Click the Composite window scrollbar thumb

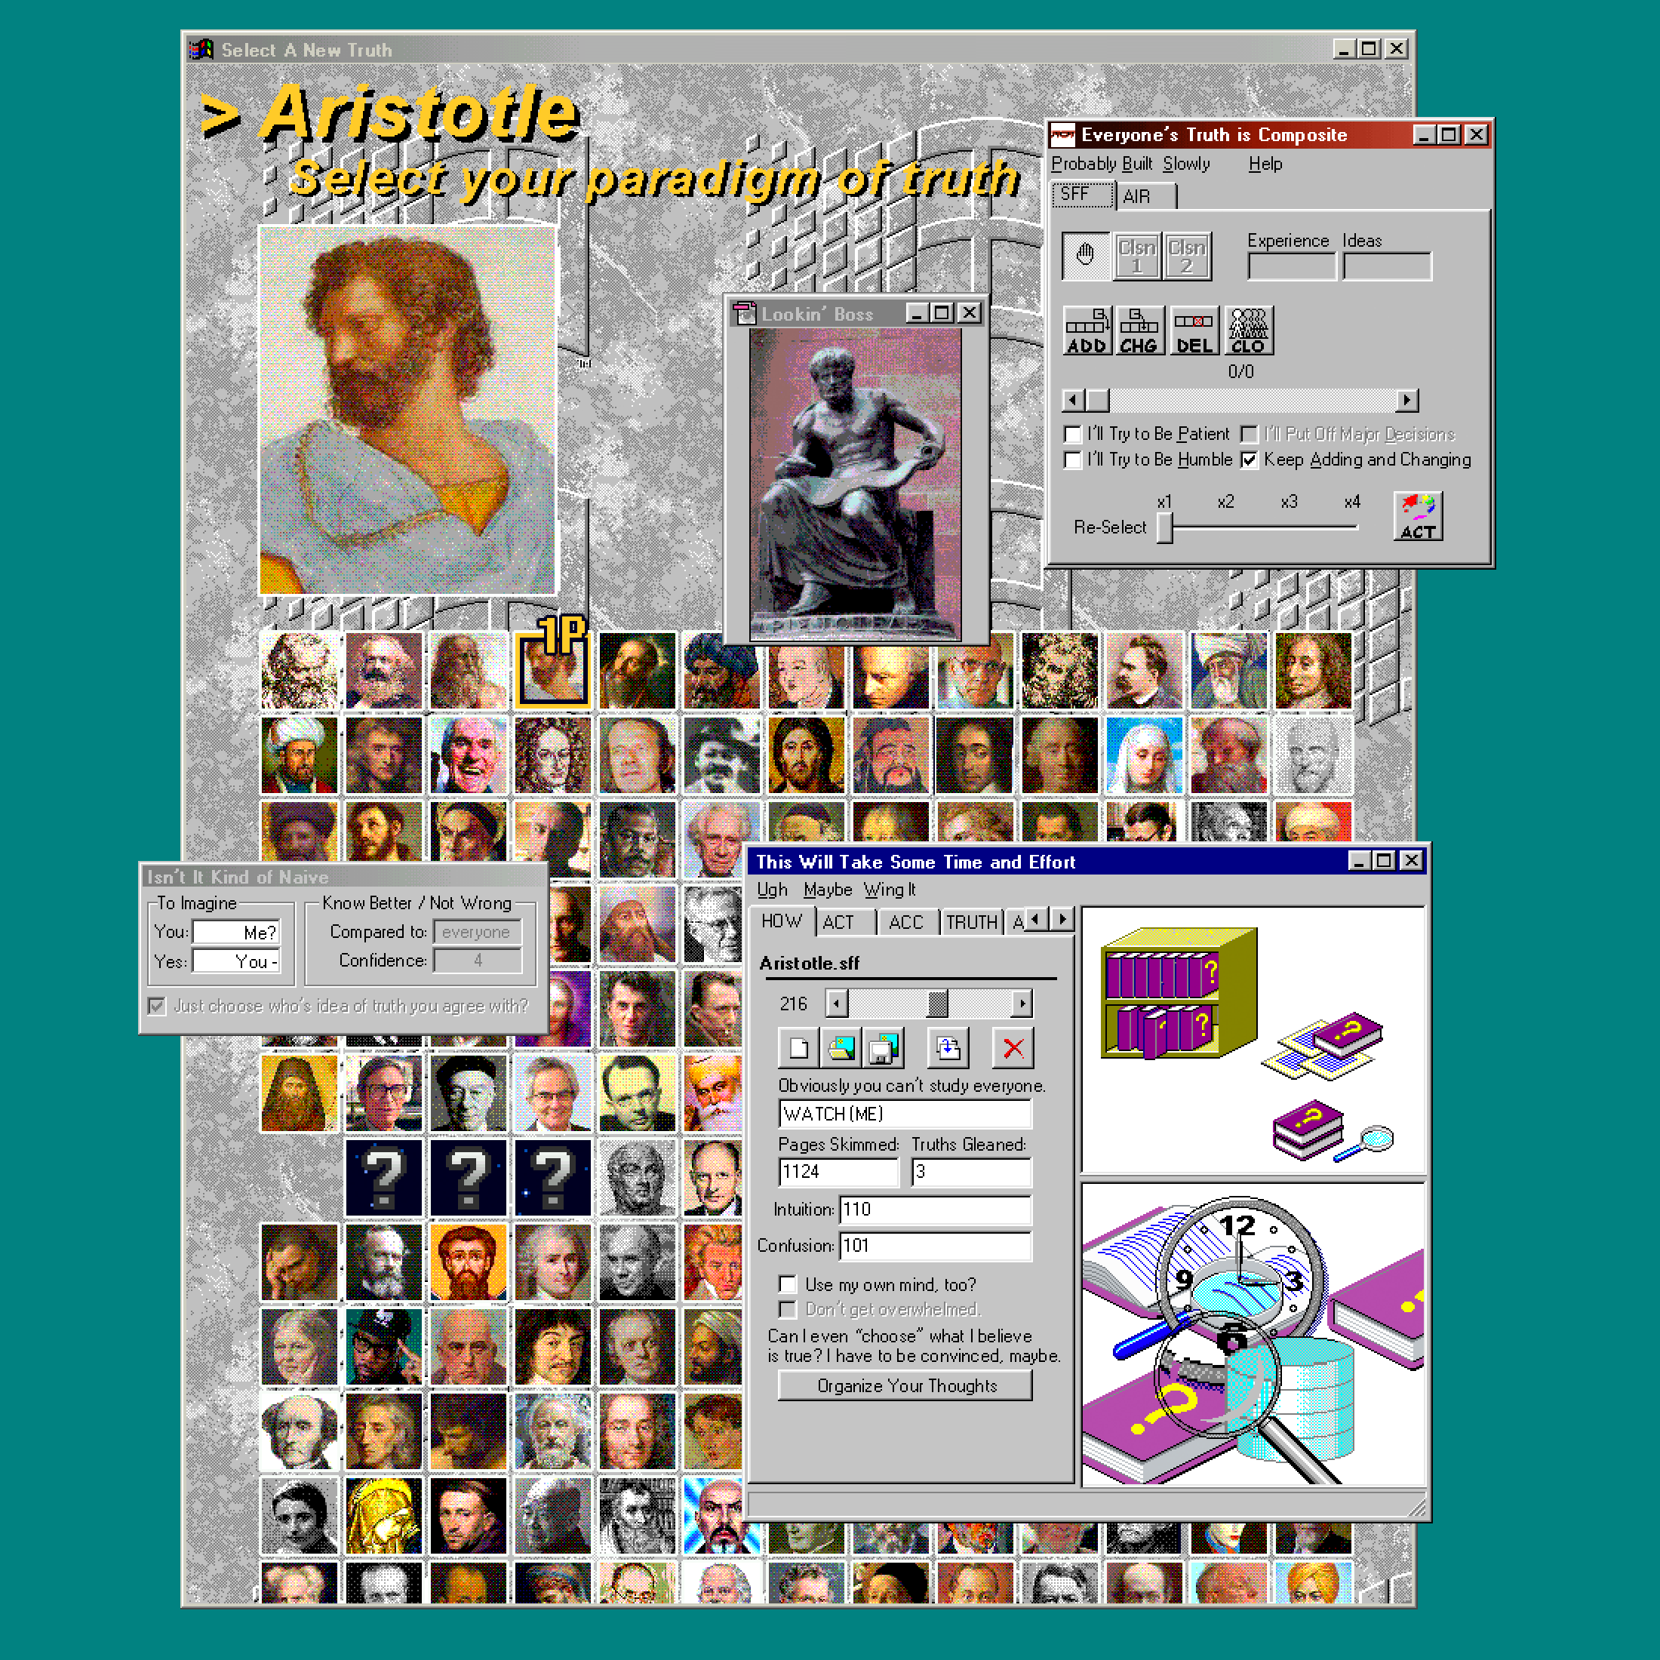point(1097,401)
